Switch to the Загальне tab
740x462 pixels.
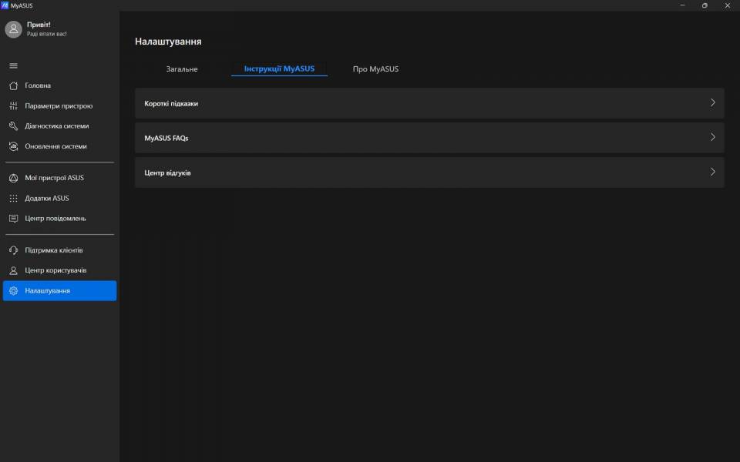[182, 69]
